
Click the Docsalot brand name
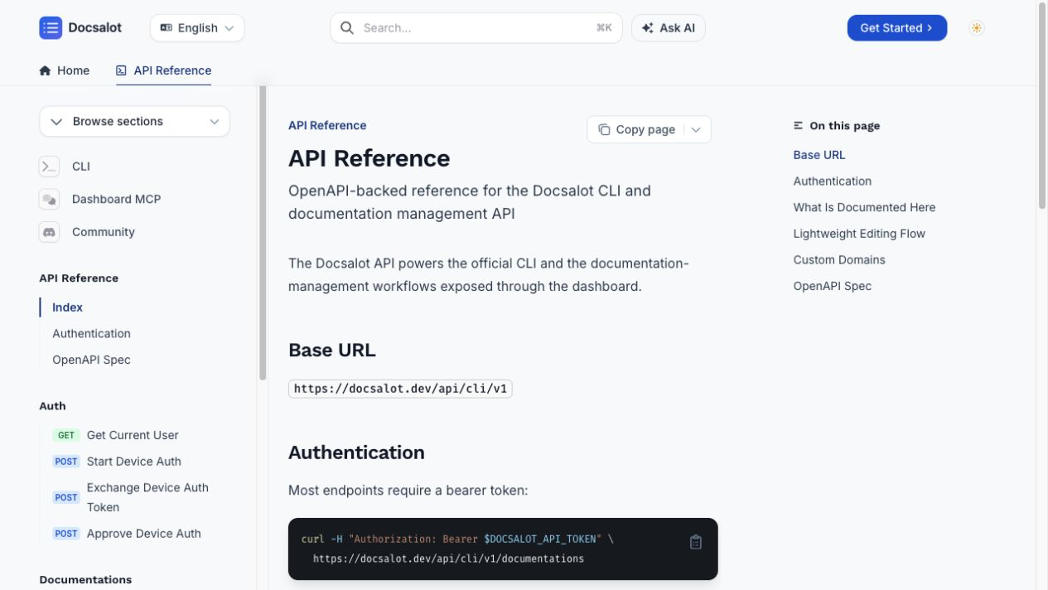(x=94, y=27)
